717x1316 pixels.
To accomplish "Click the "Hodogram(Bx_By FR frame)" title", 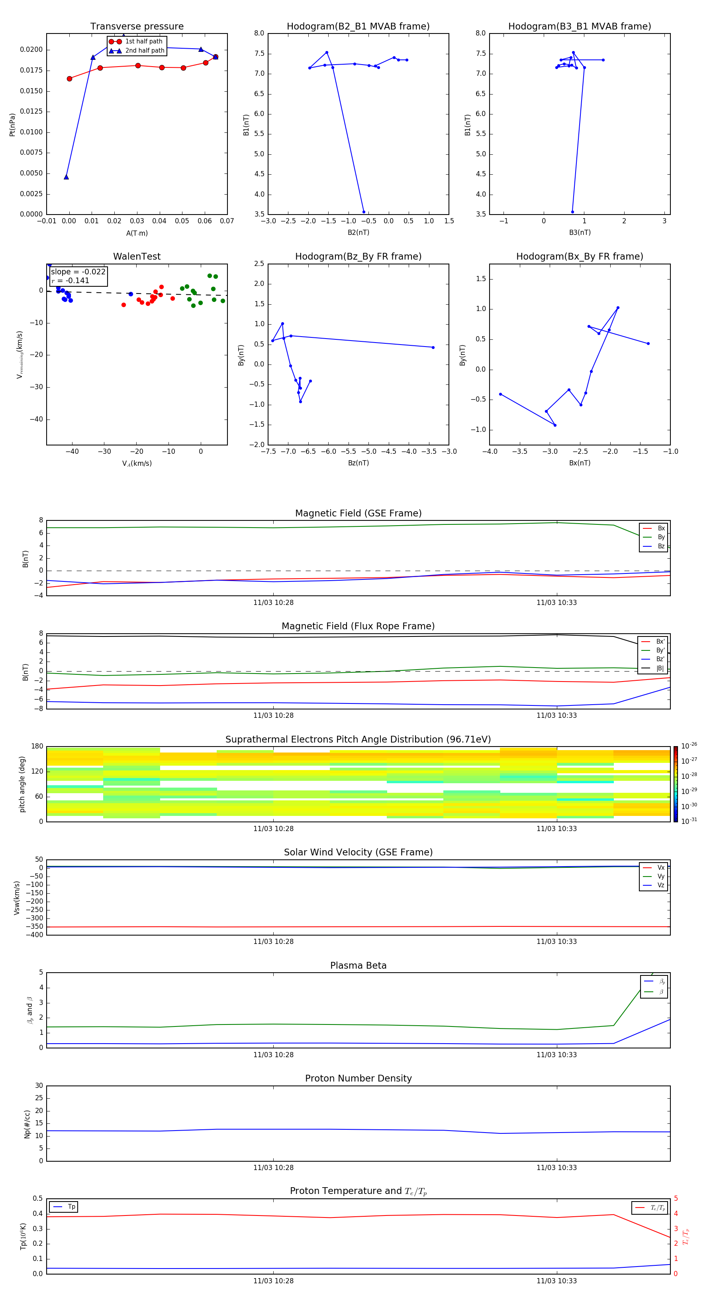I will [580, 256].
